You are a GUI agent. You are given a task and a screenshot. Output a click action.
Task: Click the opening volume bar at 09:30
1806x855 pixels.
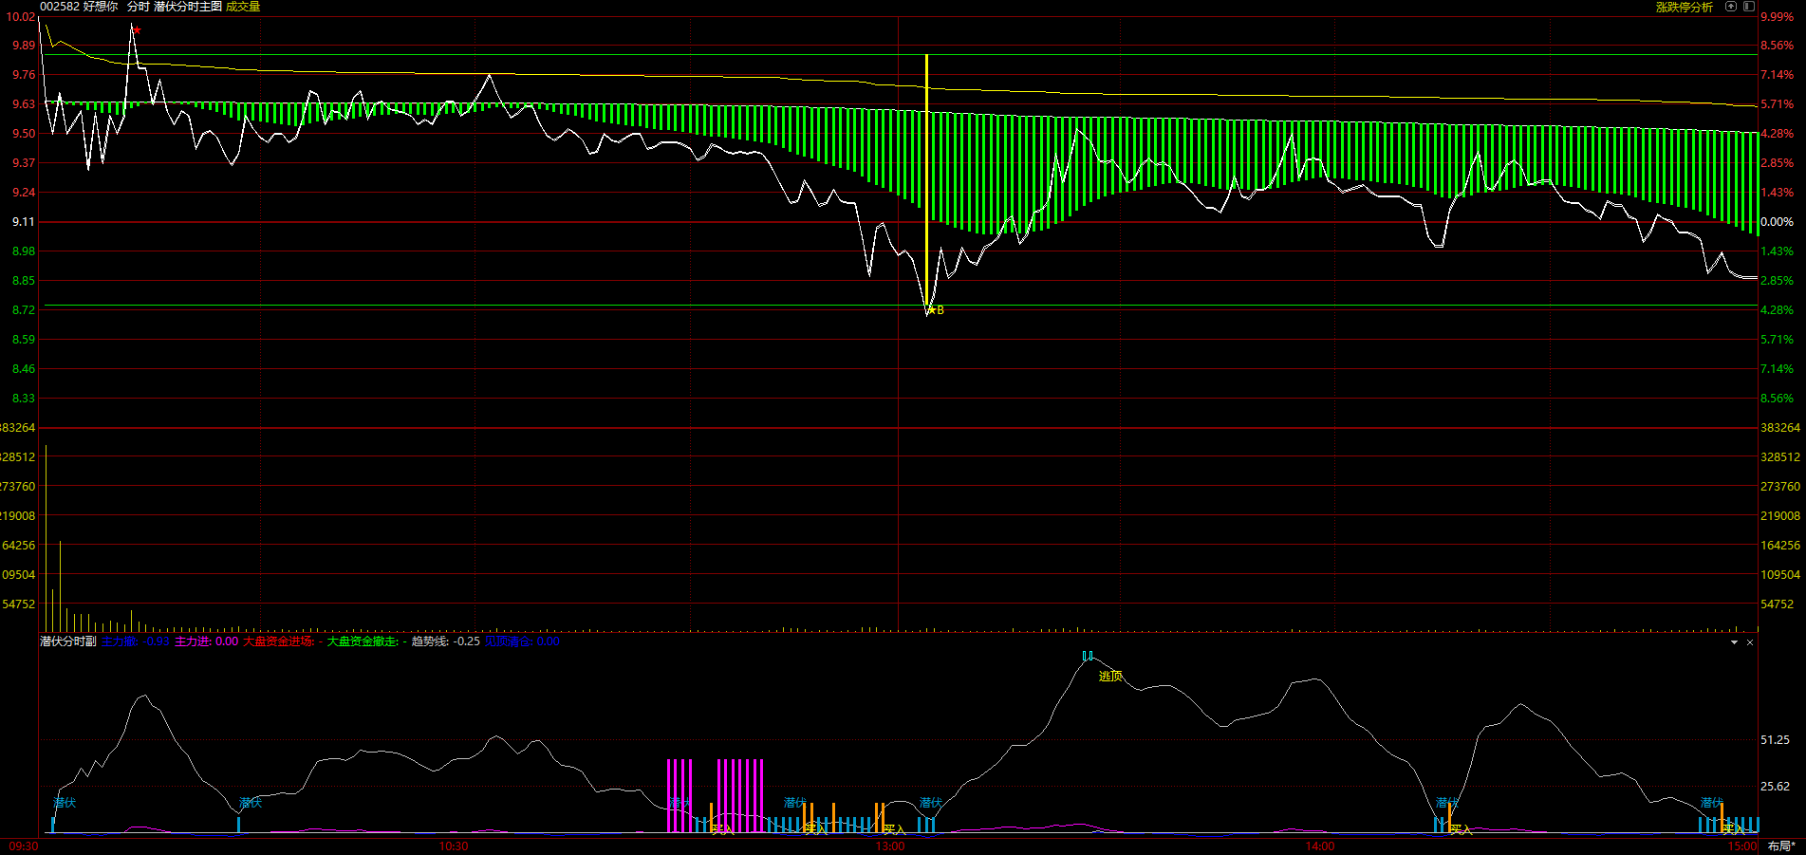46,538
